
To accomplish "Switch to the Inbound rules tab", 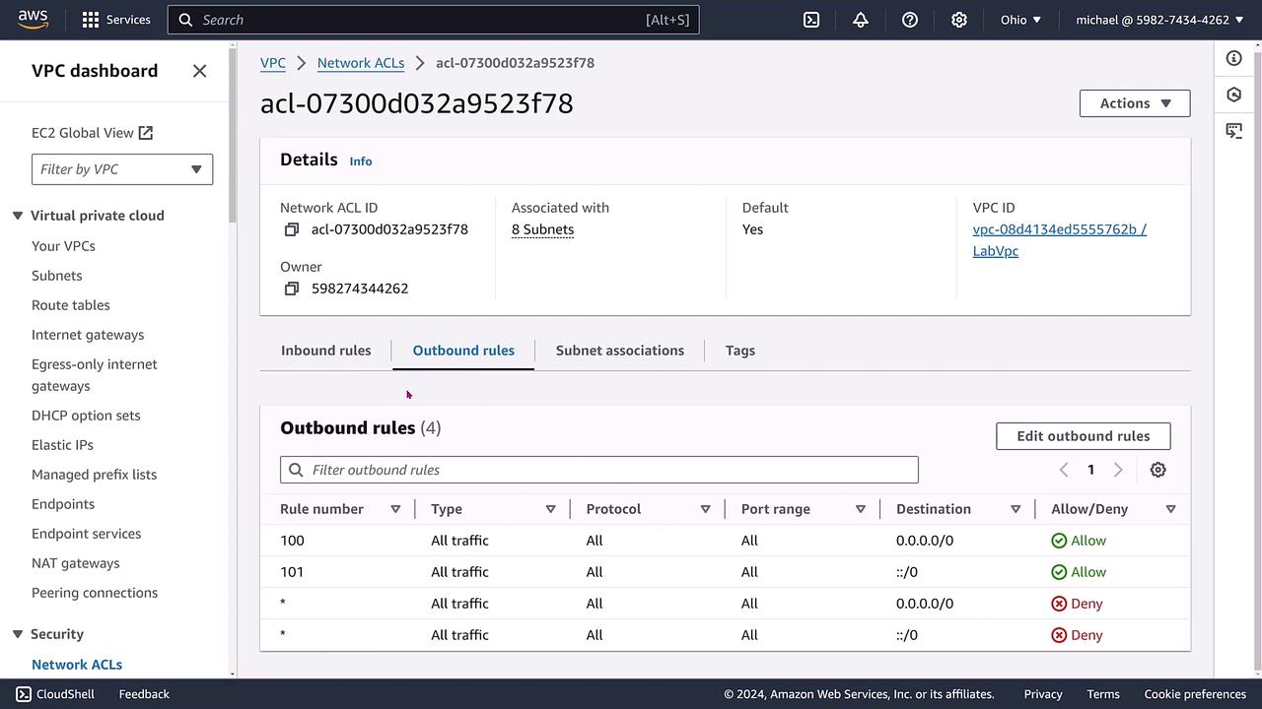I will (325, 351).
